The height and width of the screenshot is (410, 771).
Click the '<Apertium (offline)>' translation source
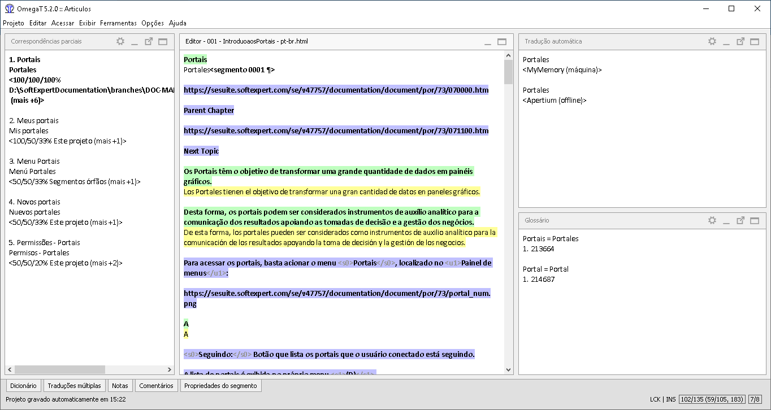point(555,100)
